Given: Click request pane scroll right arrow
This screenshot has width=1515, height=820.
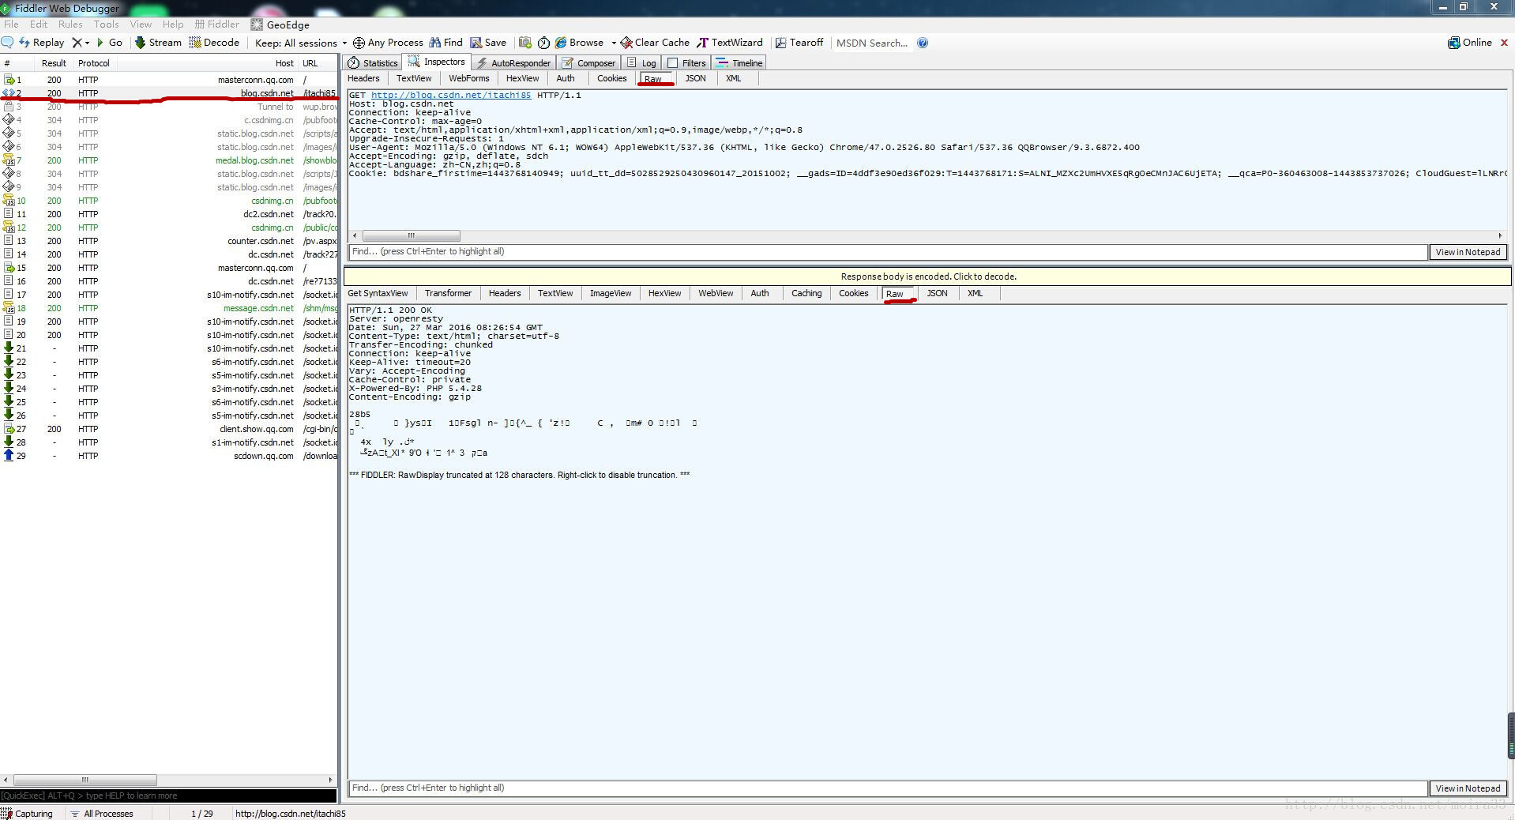Looking at the screenshot, I should tap(1500, 235).
